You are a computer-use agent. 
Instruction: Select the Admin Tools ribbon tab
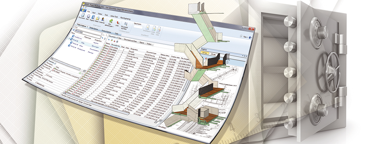click(114, 16)
